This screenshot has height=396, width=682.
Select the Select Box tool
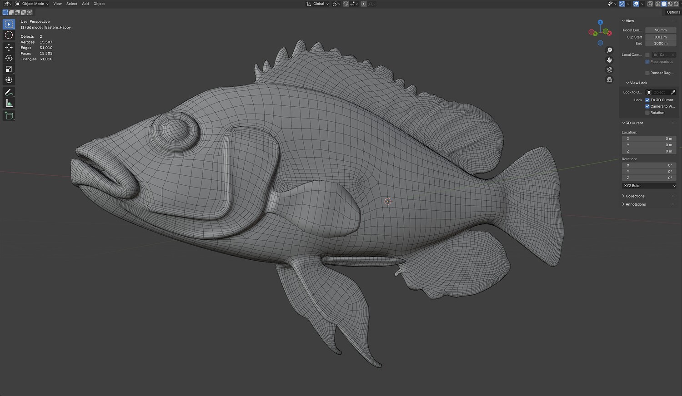point(9,24)
